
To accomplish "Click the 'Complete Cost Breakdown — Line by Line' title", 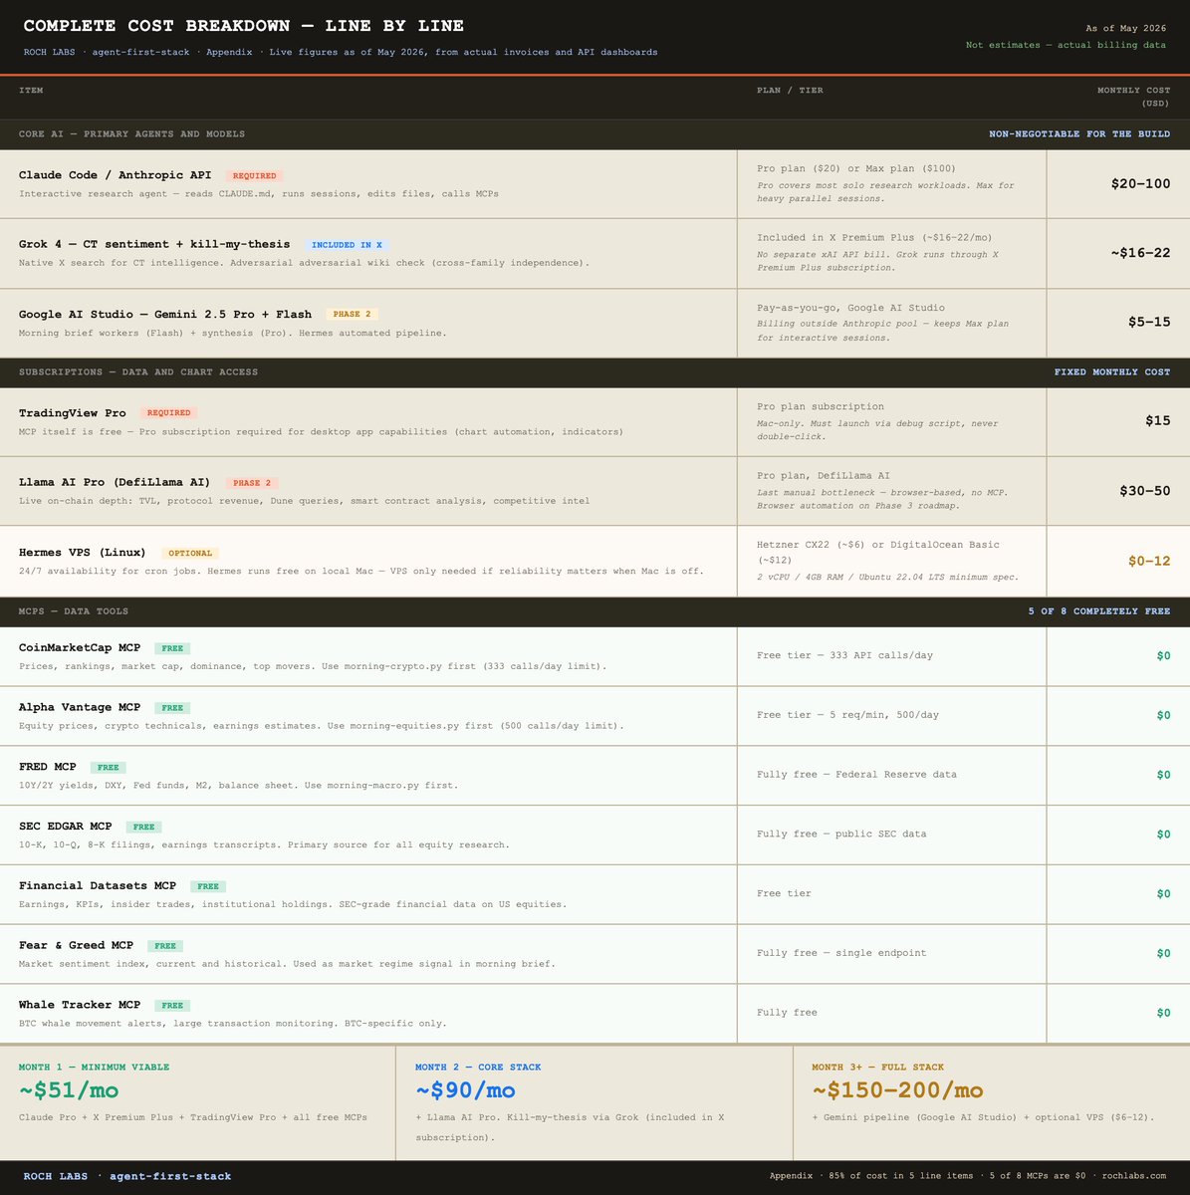I will coord(243,26).
